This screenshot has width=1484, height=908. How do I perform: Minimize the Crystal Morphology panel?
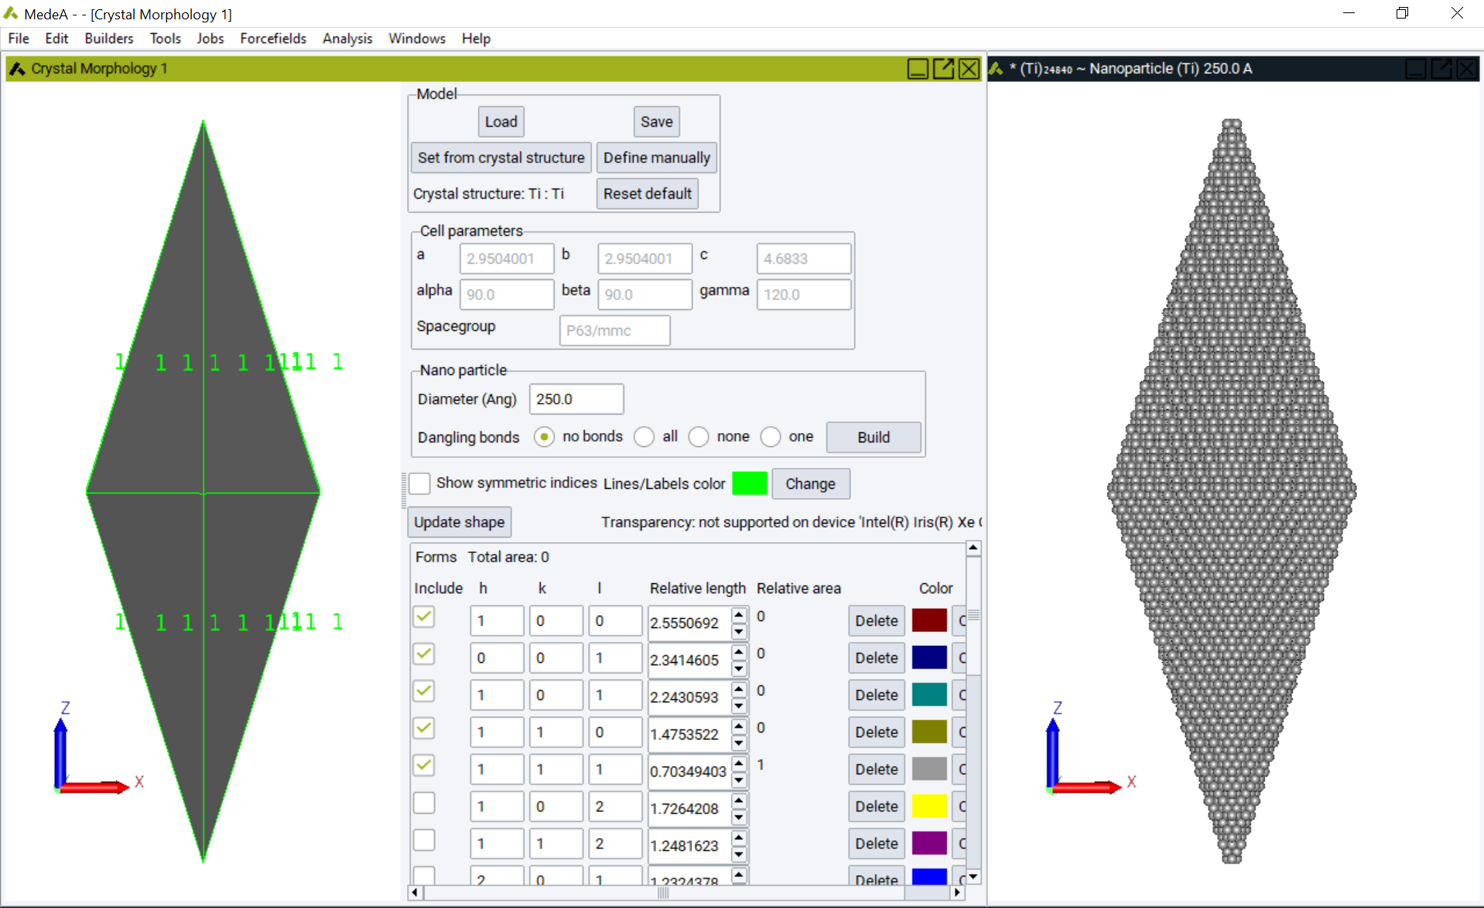pyautogui.click(x=917, y=68)
